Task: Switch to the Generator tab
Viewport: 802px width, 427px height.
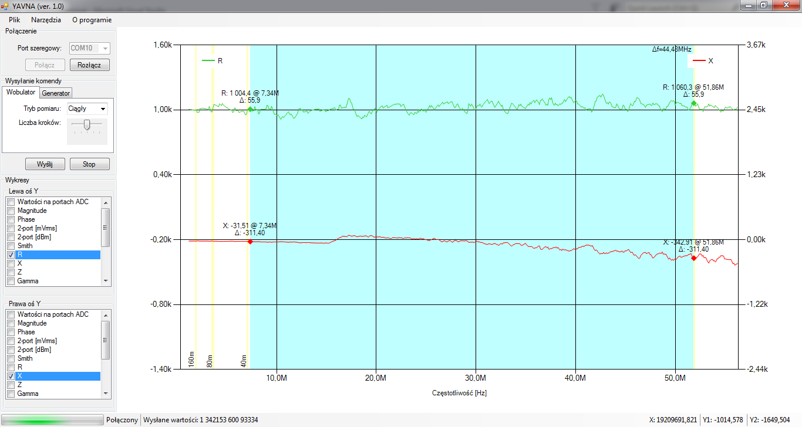Action: [56, 93]
